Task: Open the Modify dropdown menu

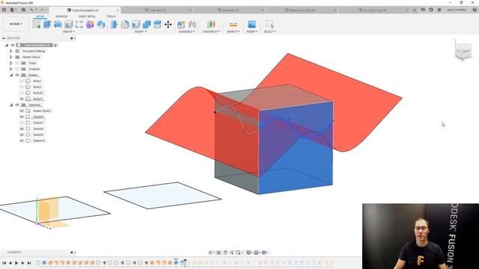Action: point(141,31)
